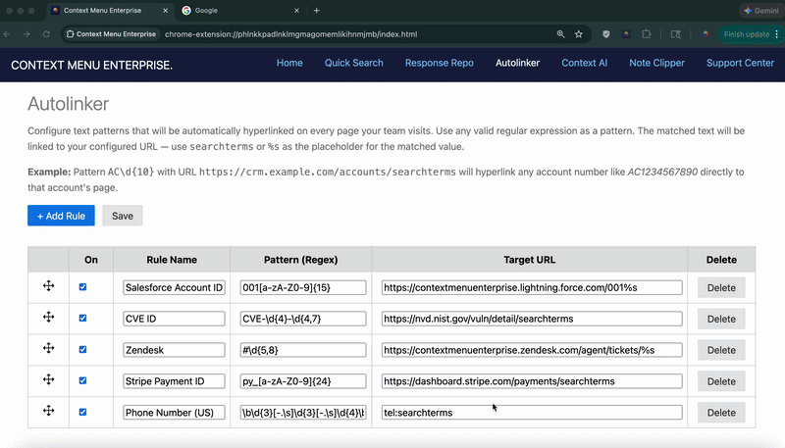Image resolution: width=785 pixels, height=448 pixels.
Task: Click the address bar URL
Action: 290,34
